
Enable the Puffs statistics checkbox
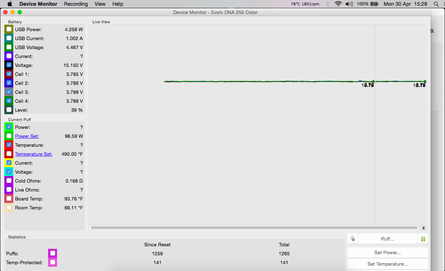click(x=53, y=253)
